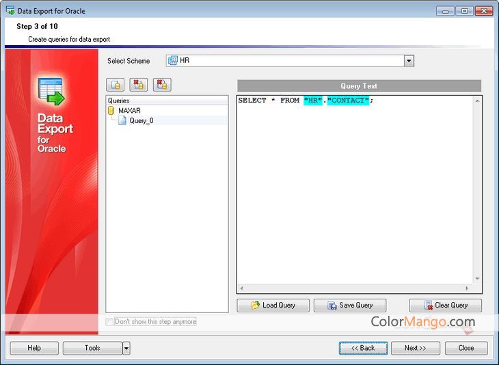Go back with the << Back button
Viewport: 499px width, 365px height.
click(364, 348)
